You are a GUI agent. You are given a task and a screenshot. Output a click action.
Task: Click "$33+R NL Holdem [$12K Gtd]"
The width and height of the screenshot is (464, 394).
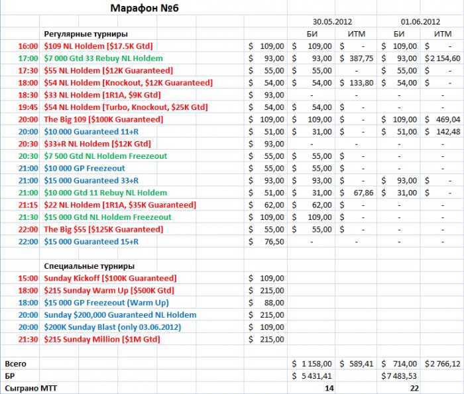pyautogui.click(x=97, y=144)
